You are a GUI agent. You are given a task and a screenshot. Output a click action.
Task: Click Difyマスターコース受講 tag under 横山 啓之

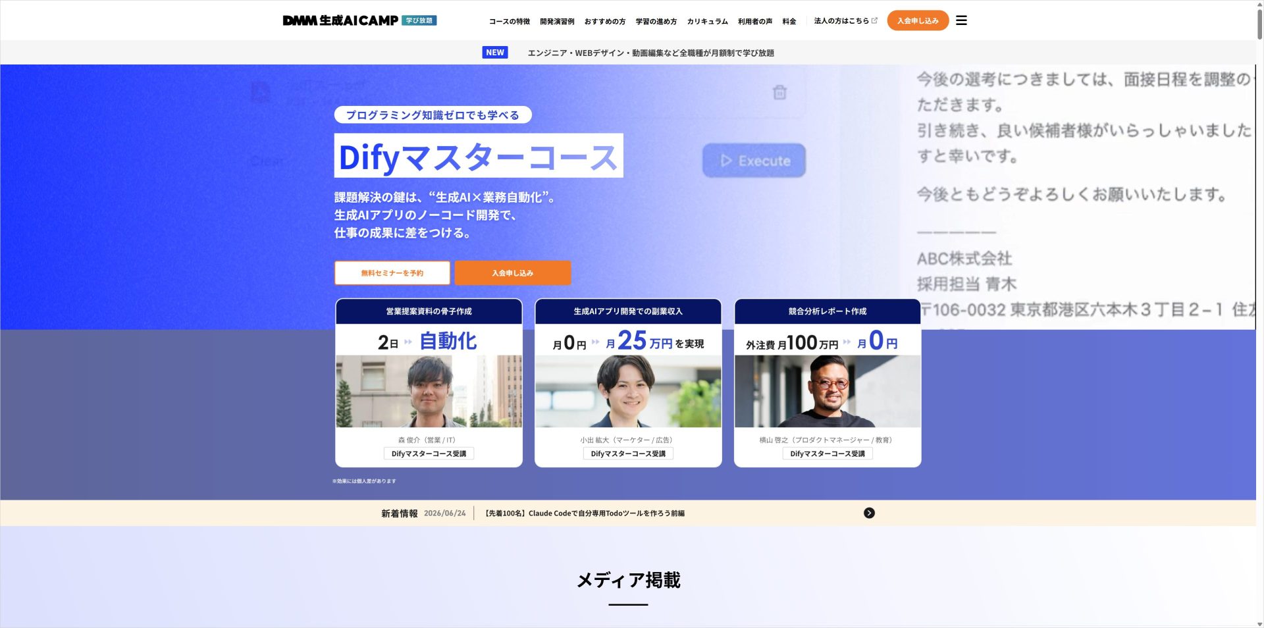click(828, 454)
